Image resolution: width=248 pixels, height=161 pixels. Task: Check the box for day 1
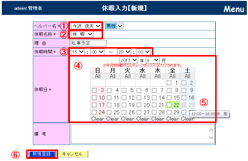169,83
